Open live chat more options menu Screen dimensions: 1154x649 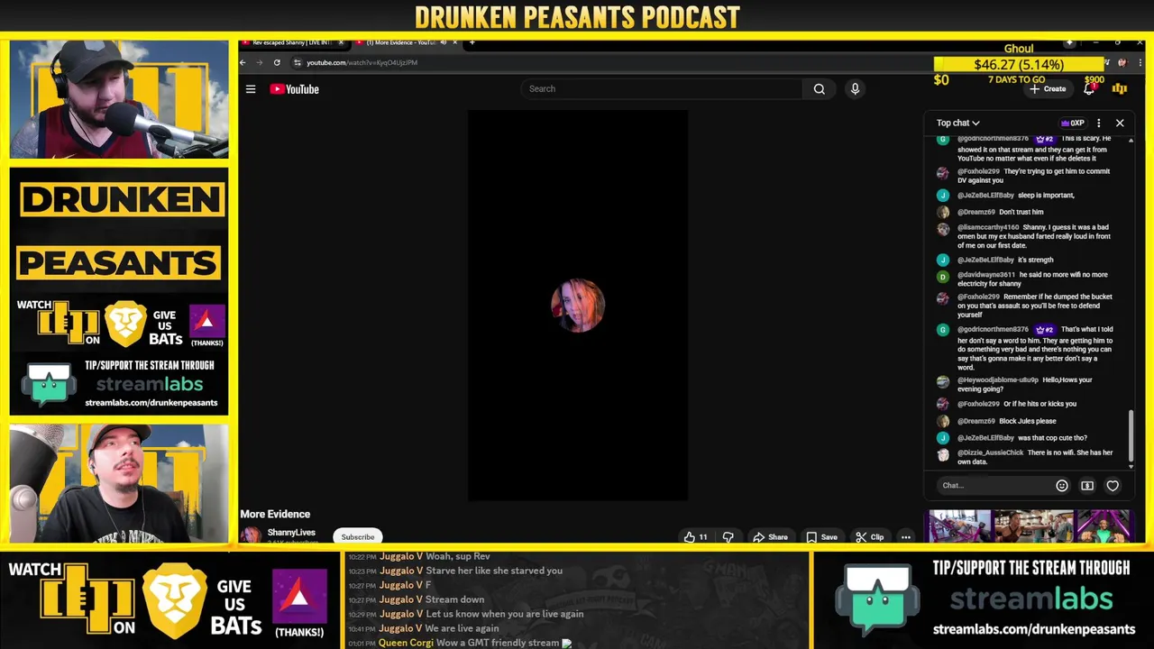[x=1098, y=123]
